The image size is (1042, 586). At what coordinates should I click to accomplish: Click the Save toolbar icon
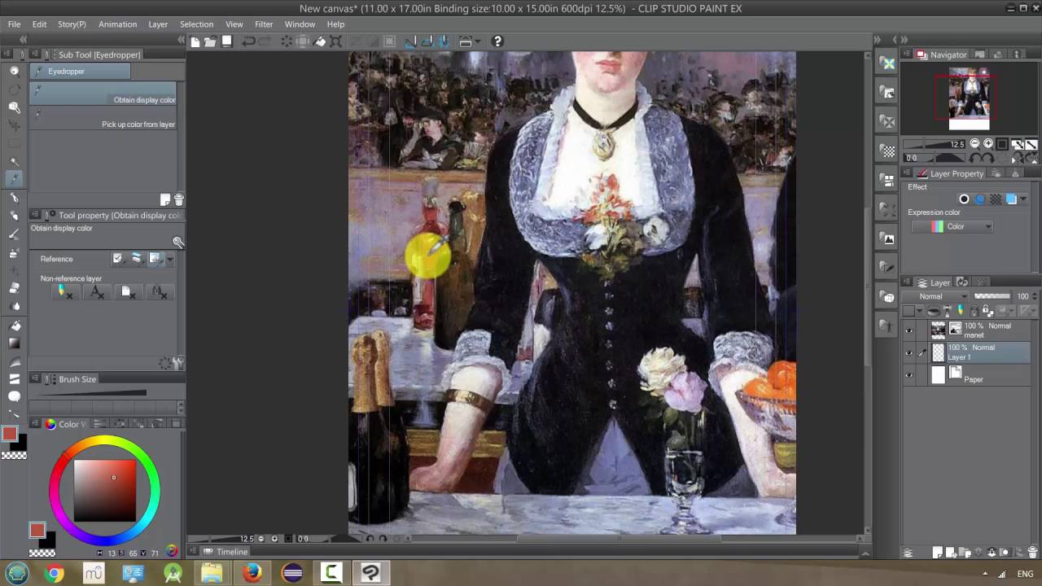click(x=227, y=42)
